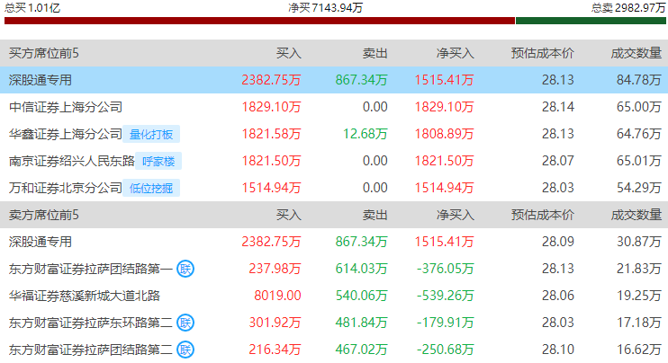The height and width of the screenshot is (363, 668).
Task: Click 南京证券绍兴人民东路 seat name
Action: (x=71, y=162)
